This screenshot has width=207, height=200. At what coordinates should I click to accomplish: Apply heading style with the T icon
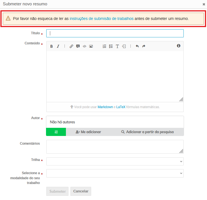click(117, 46)
